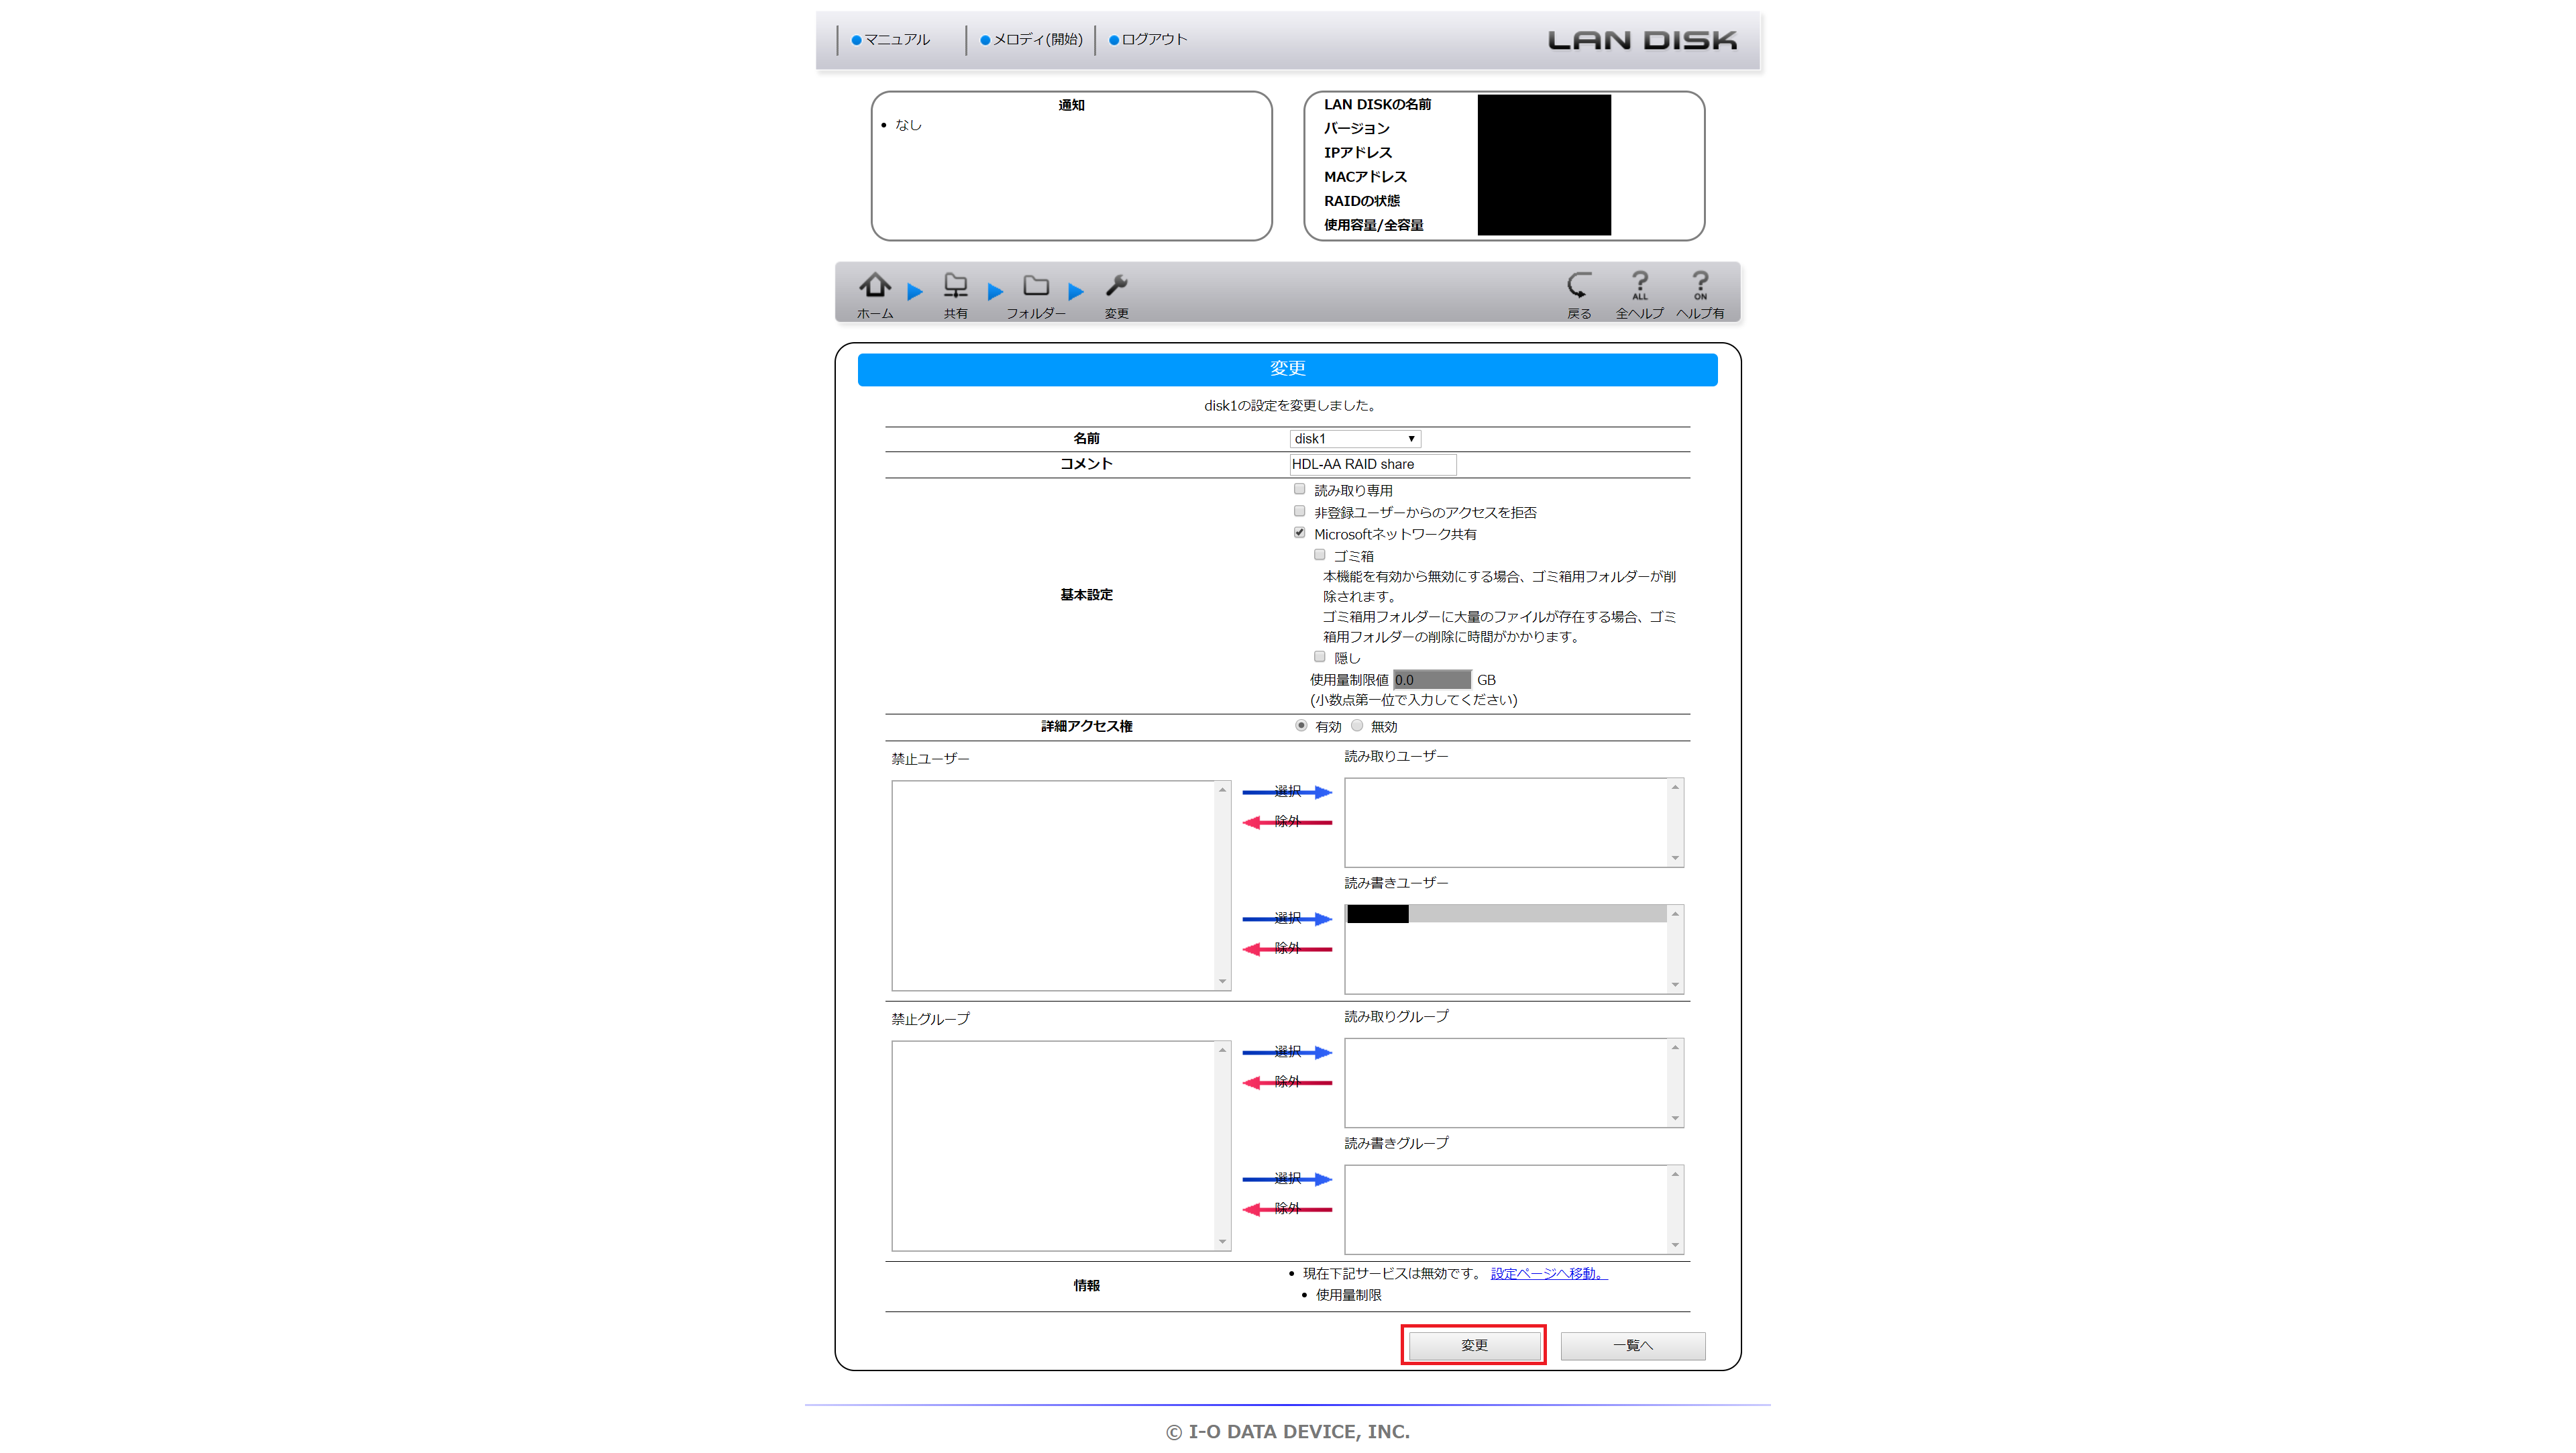2576x1453 pixels.
Task: Click red 除外 arrow for 読み取りグループ
Action: pyautogui.click(x=1287, y=1082)
